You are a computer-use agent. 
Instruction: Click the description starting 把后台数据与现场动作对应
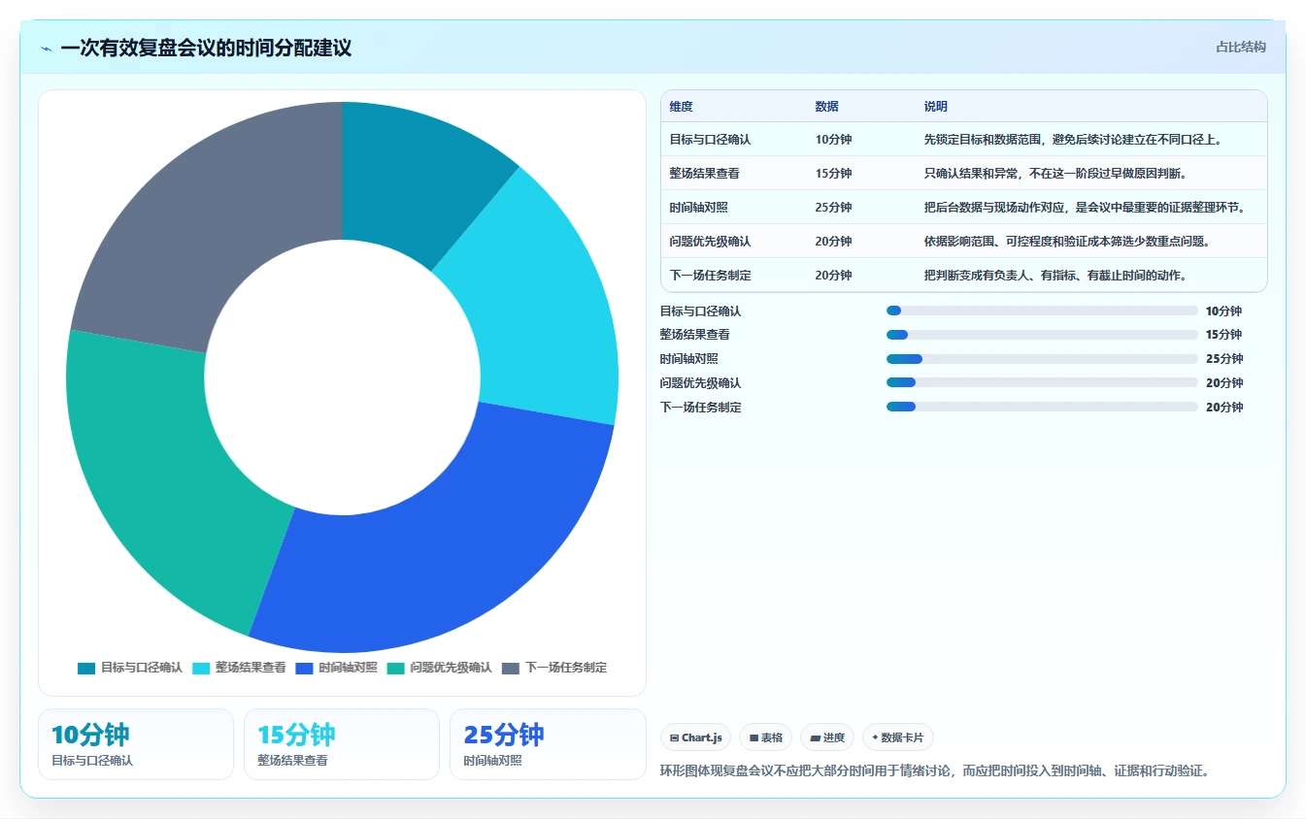1085,208
